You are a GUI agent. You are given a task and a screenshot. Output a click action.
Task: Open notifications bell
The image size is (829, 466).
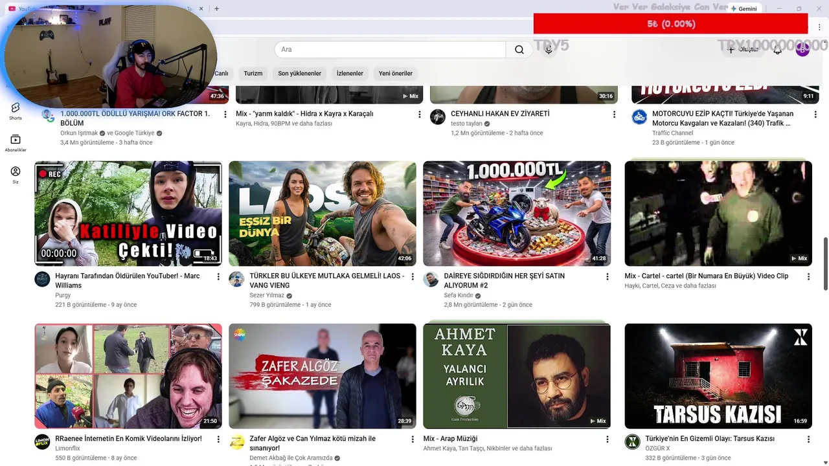click(778, 50)
